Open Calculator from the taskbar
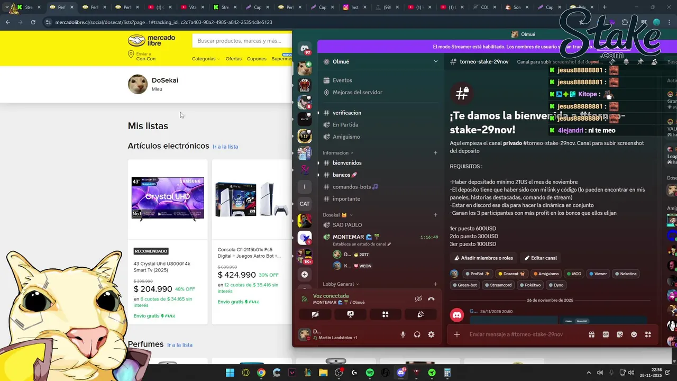This screenshot has width=677, height=381. pyautogui.click(x=447, y=373)
